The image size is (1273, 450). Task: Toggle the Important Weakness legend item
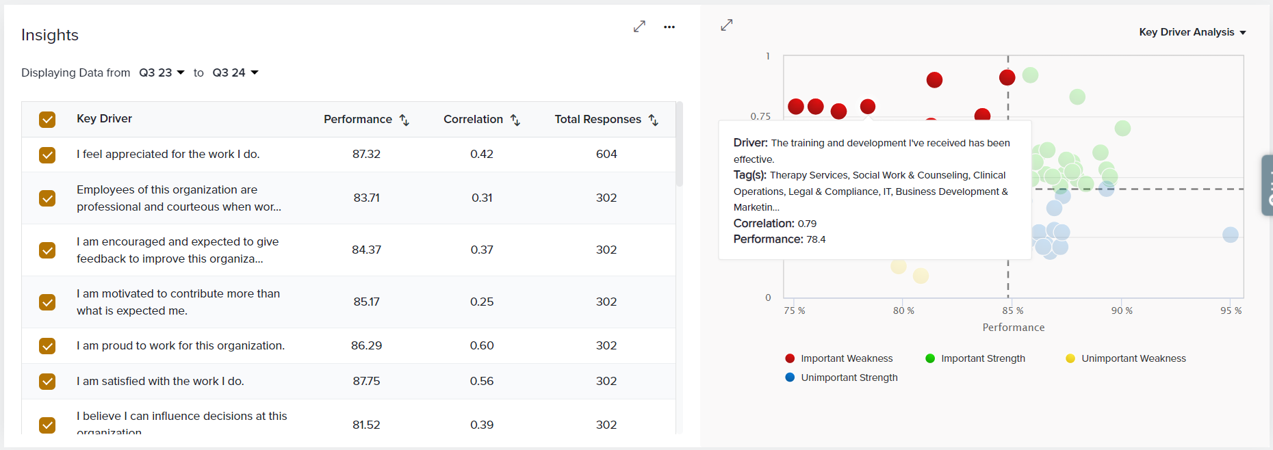(846, 358)
